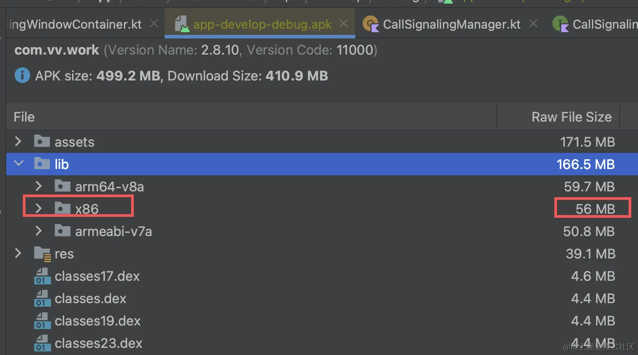Click the APK size info icon
The image size is (638, 355).
pos(22,76)
